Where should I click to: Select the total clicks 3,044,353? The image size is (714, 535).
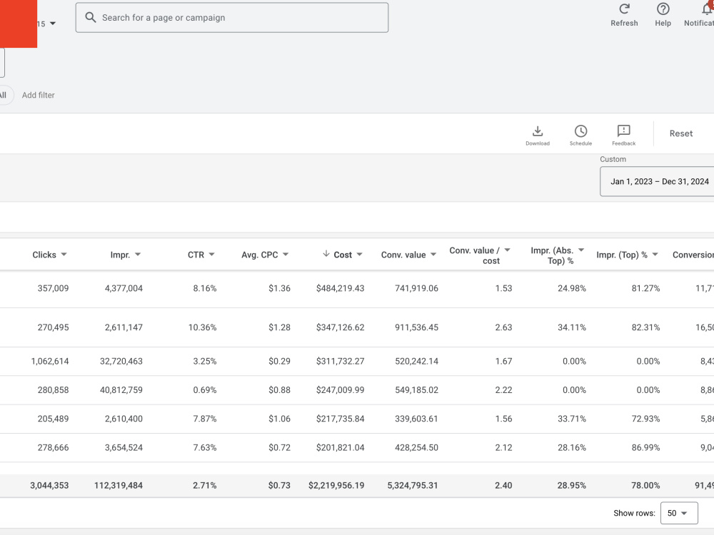point(49,485)
